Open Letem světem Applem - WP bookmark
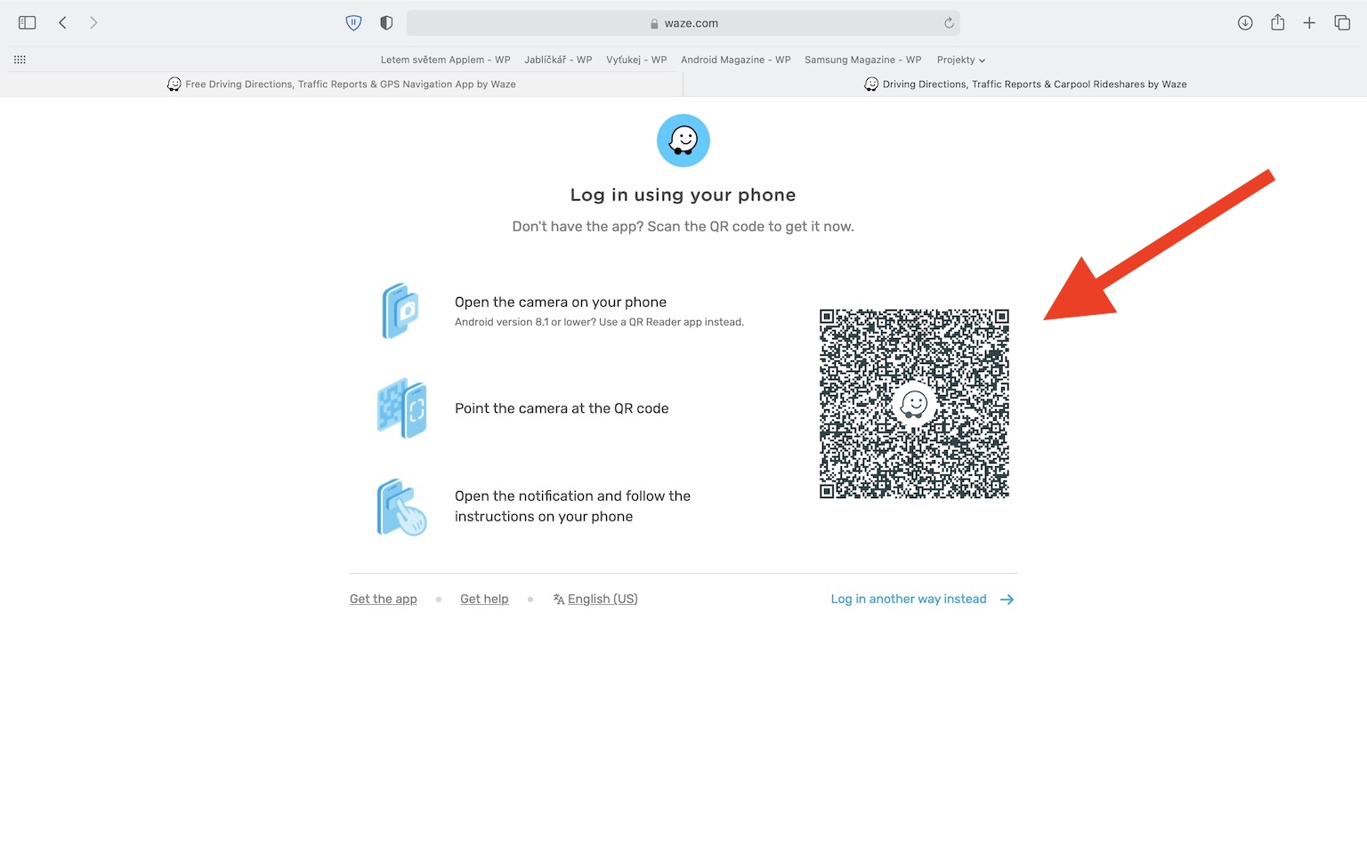1367x854 pixels. [445, 60]
